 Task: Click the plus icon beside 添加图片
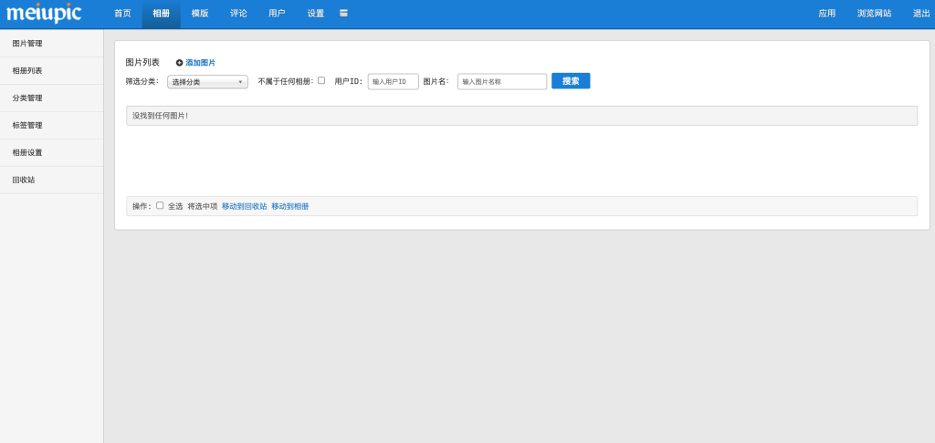pos(179,63)
